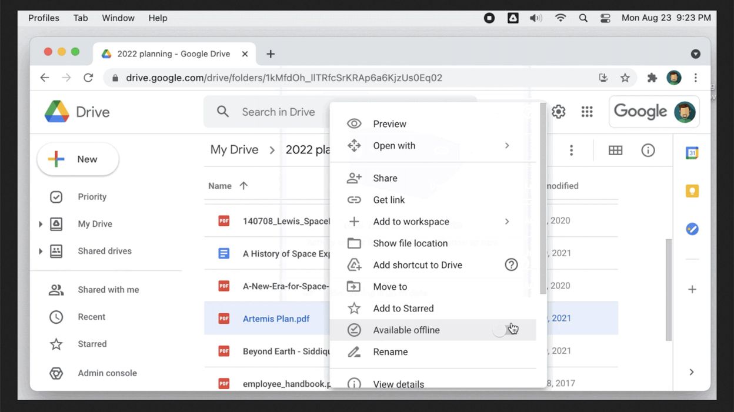Click the New button
734x412 pixels.
[78, 159]
